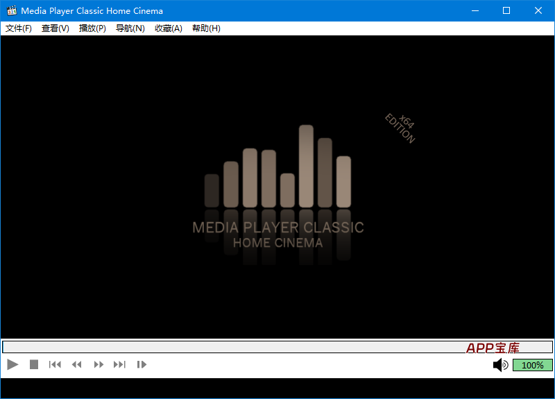Stop playback with the square Stop button
Image resolution: width=555 pixels, height=399 pixels.
coord(34,364)
